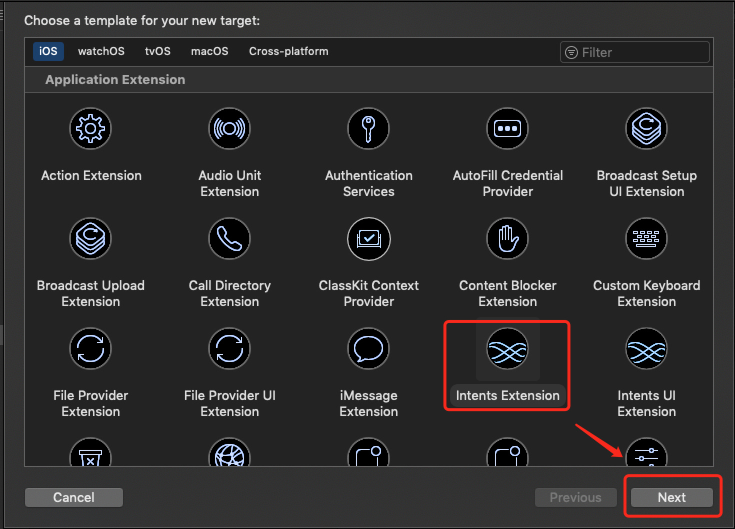Screen dimensions: 735x529
Task: Click the File Provider Extension label
Action: click(x=90, y=403)
